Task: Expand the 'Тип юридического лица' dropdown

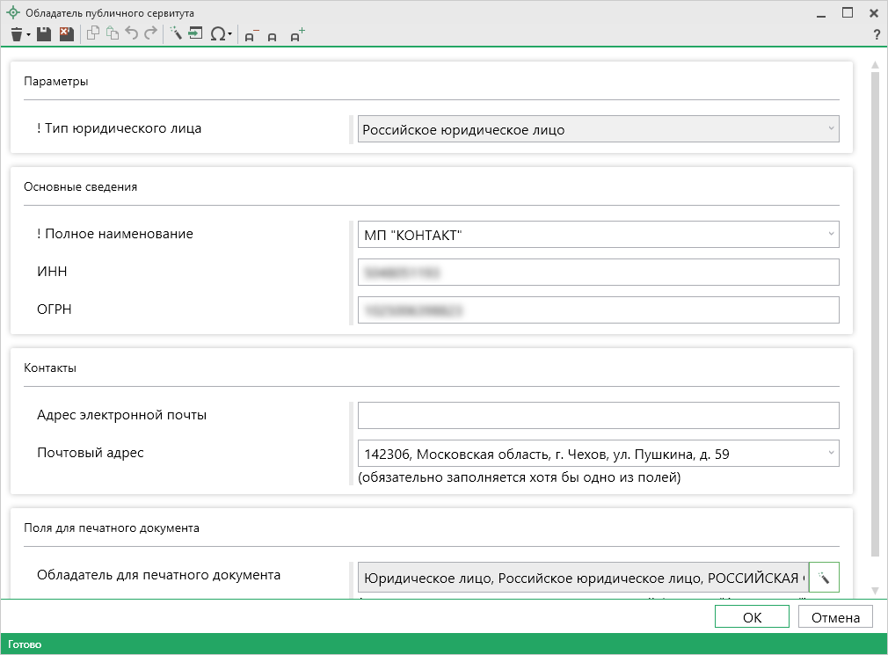Action: (x=830, y=129)
